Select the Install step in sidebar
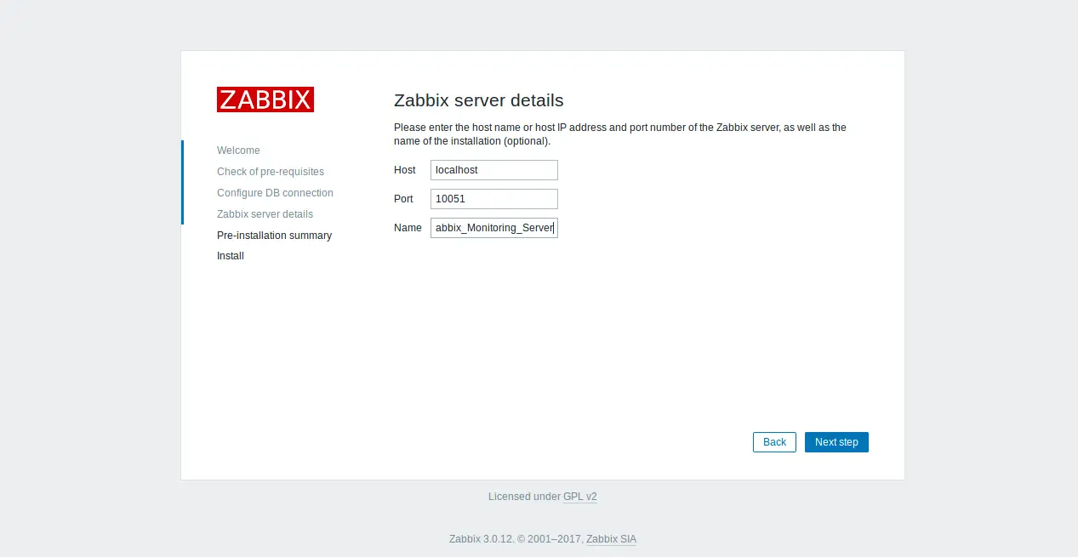Image resolution: width=1078 pixels, height=557 pixels. tap(231, 256)
